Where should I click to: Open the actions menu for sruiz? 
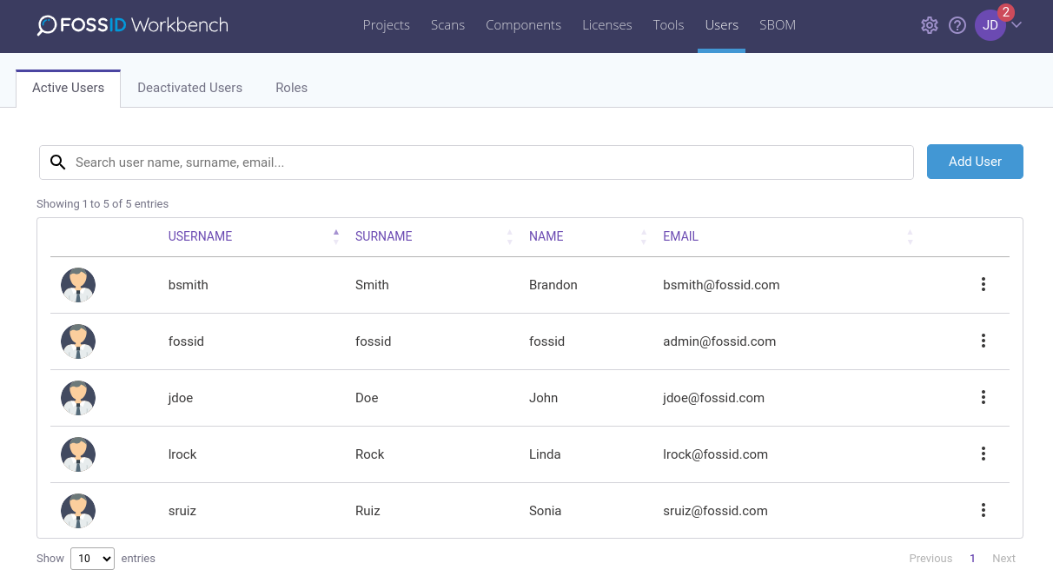(x=983, y=510)
